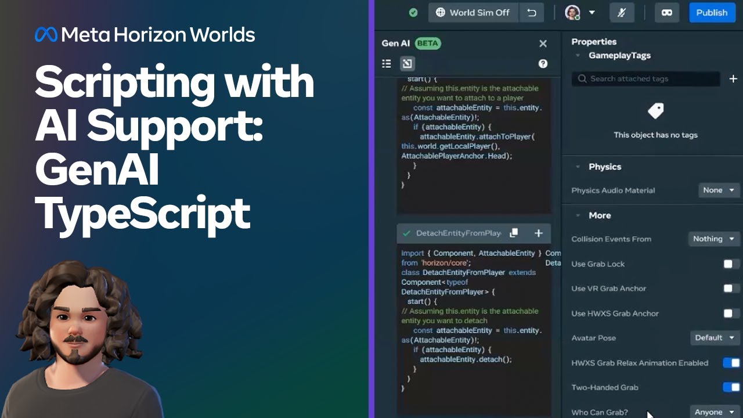Image resolution: width=743 pixels, height=418 pixels.
Task: Close the Gen AI panel
Action: pos(543,44)
